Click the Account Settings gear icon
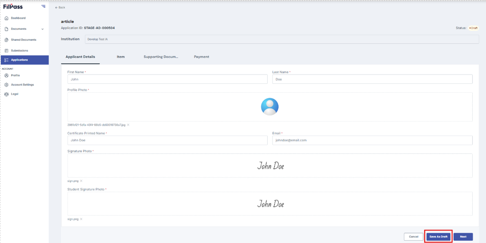This screenshot has width=486, height=243. coord(6,85)
